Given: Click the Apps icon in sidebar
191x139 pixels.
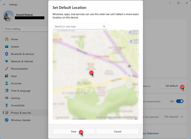Looking at the screenshot, I should point(7,76).
